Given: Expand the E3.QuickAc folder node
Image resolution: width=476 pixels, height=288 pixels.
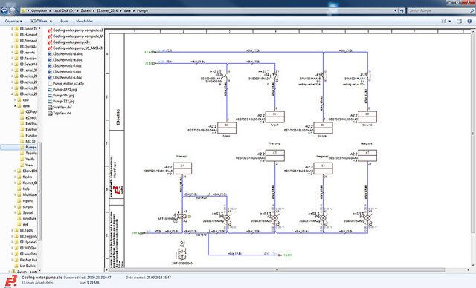Looking at the screenshot, I should tap(12, 47).
